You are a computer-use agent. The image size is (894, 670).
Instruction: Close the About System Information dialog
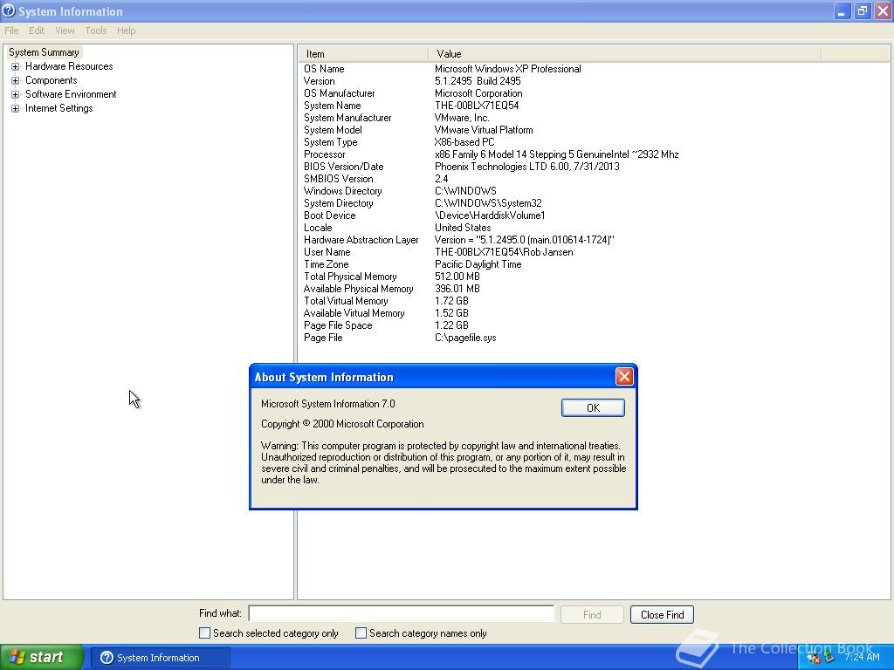(x=624, y=377)
